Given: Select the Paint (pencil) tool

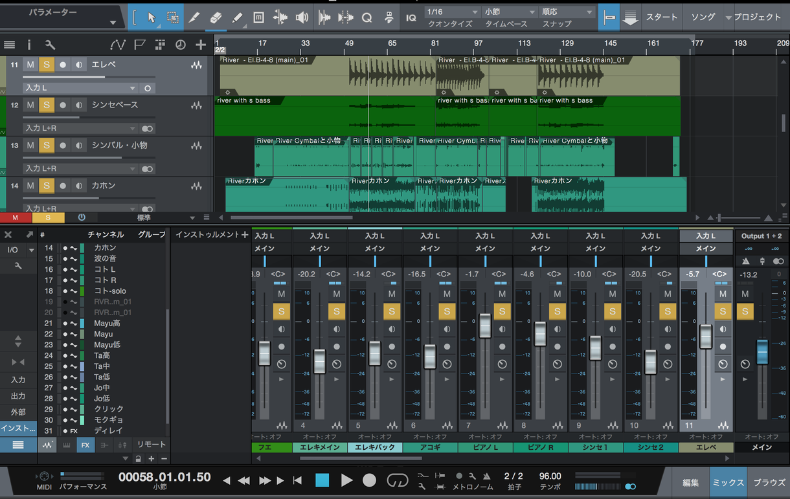Looking at the screenshot, I should click(237, 17).
